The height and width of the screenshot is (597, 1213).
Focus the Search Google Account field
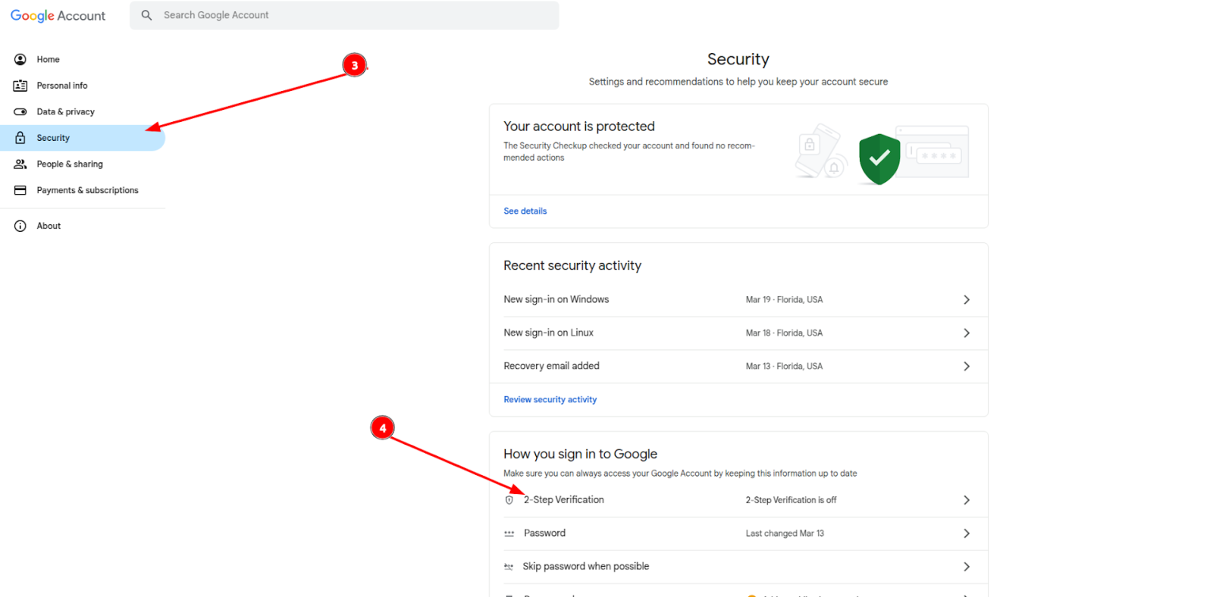click(x=344, y=15)
